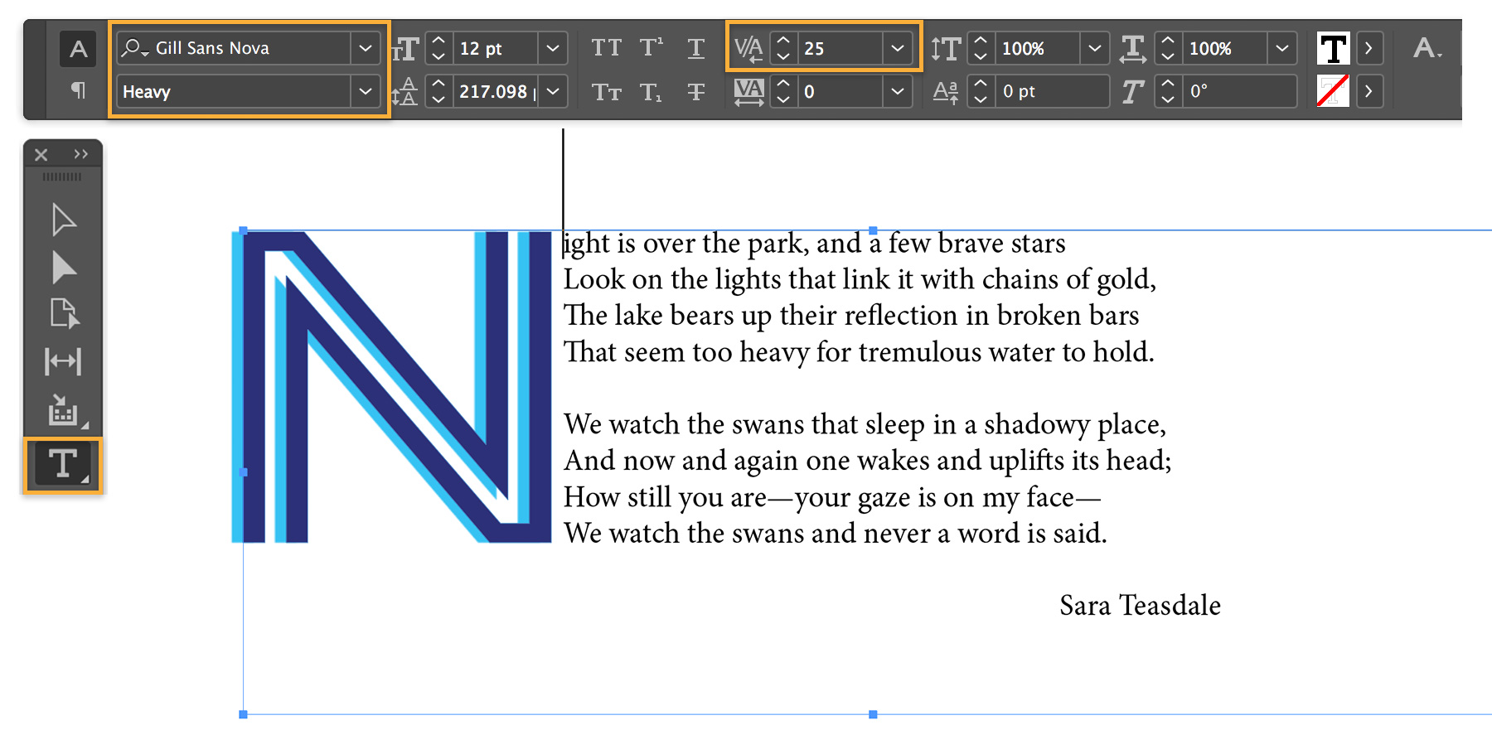1492x730 pixels.
Task: Toggle Strikethrough formatting
Action: coord(696,91)
